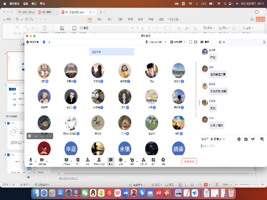
Task: Toggle the camera video button
Action: point(42,160)
